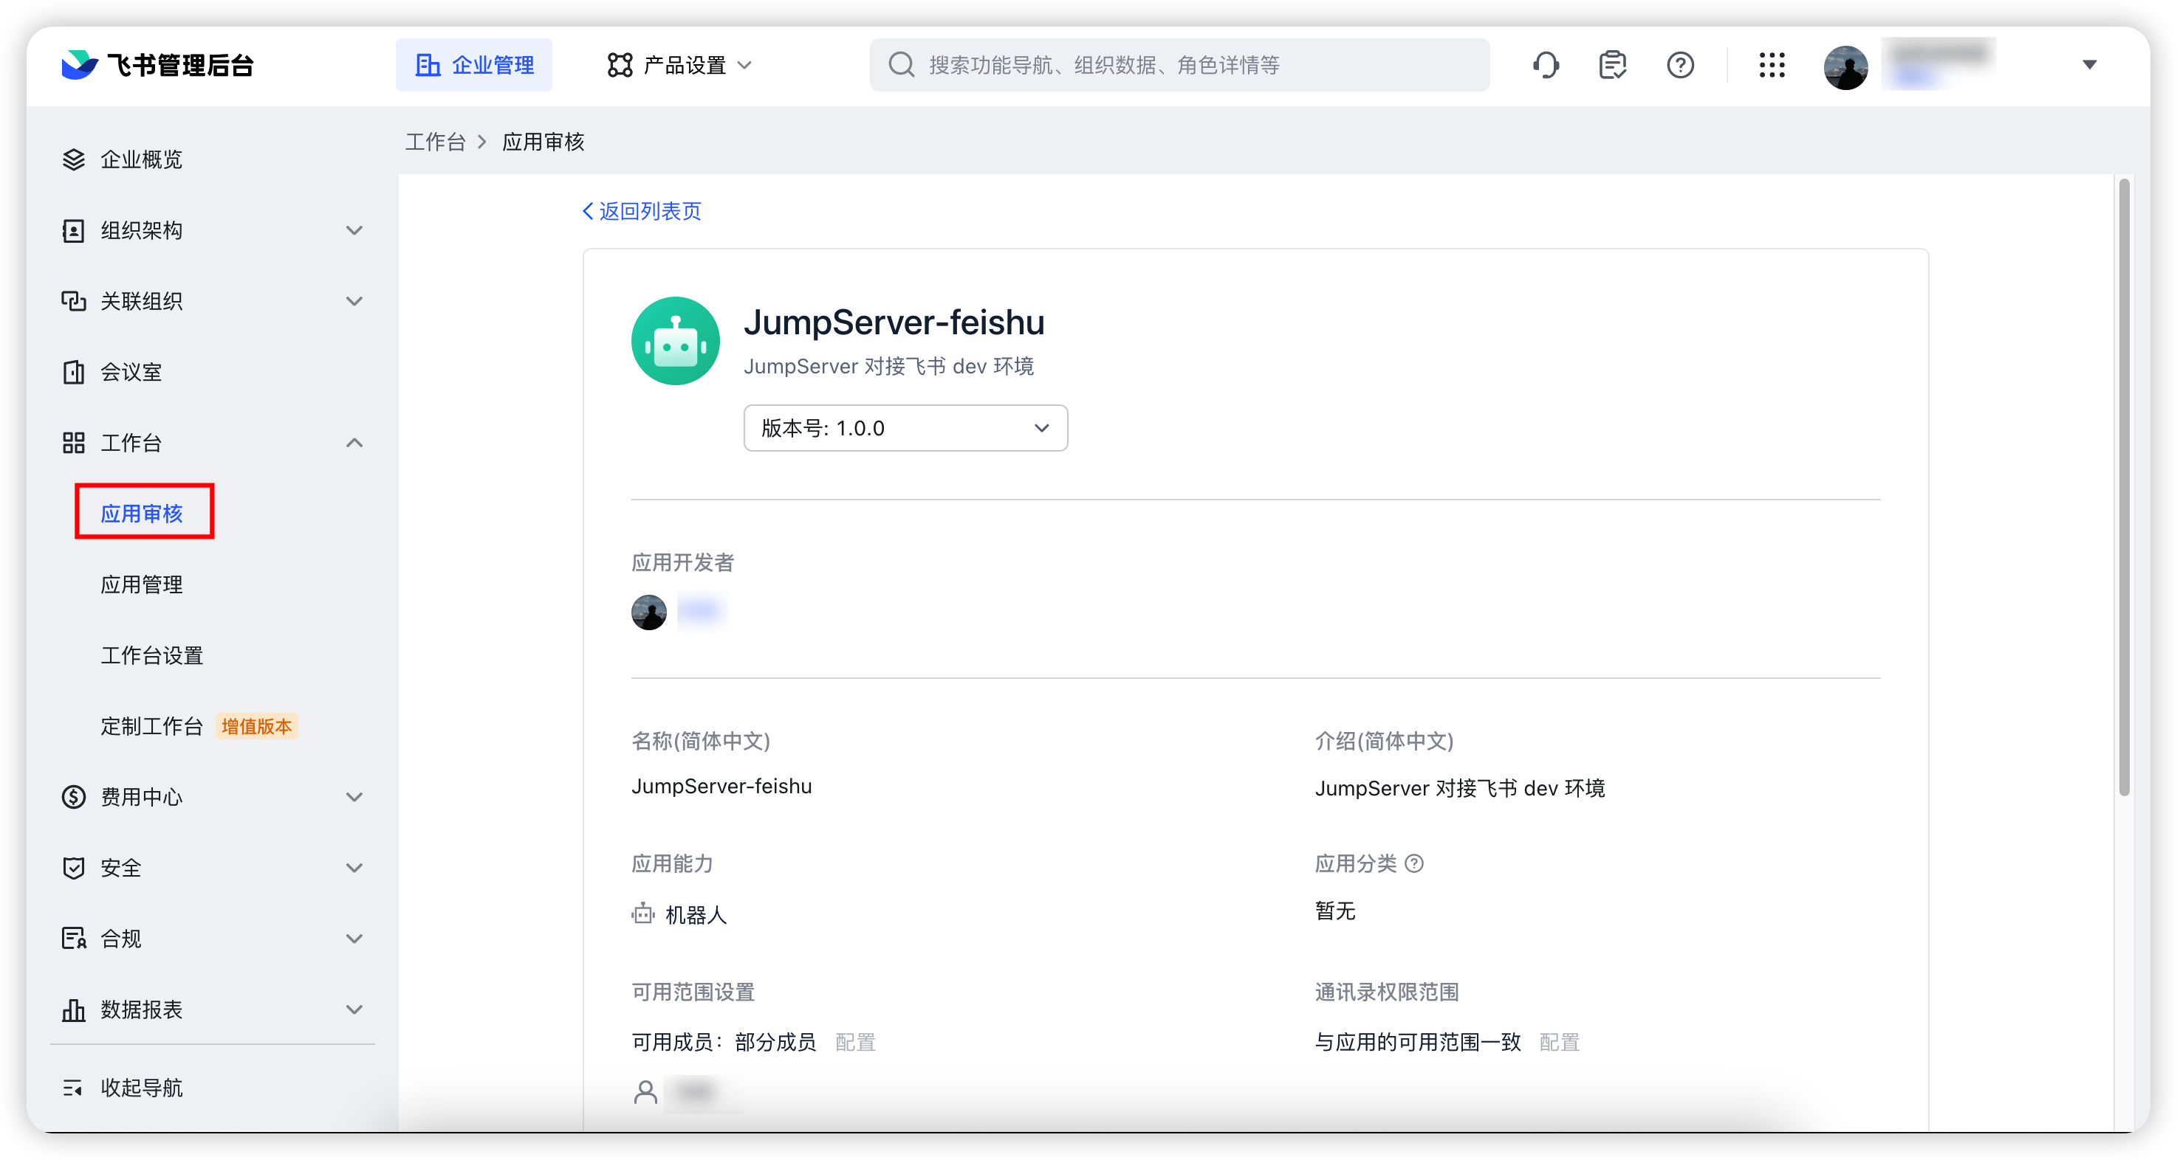
Task: Expand the 安全 section chevron
Action: pos(355,868)
